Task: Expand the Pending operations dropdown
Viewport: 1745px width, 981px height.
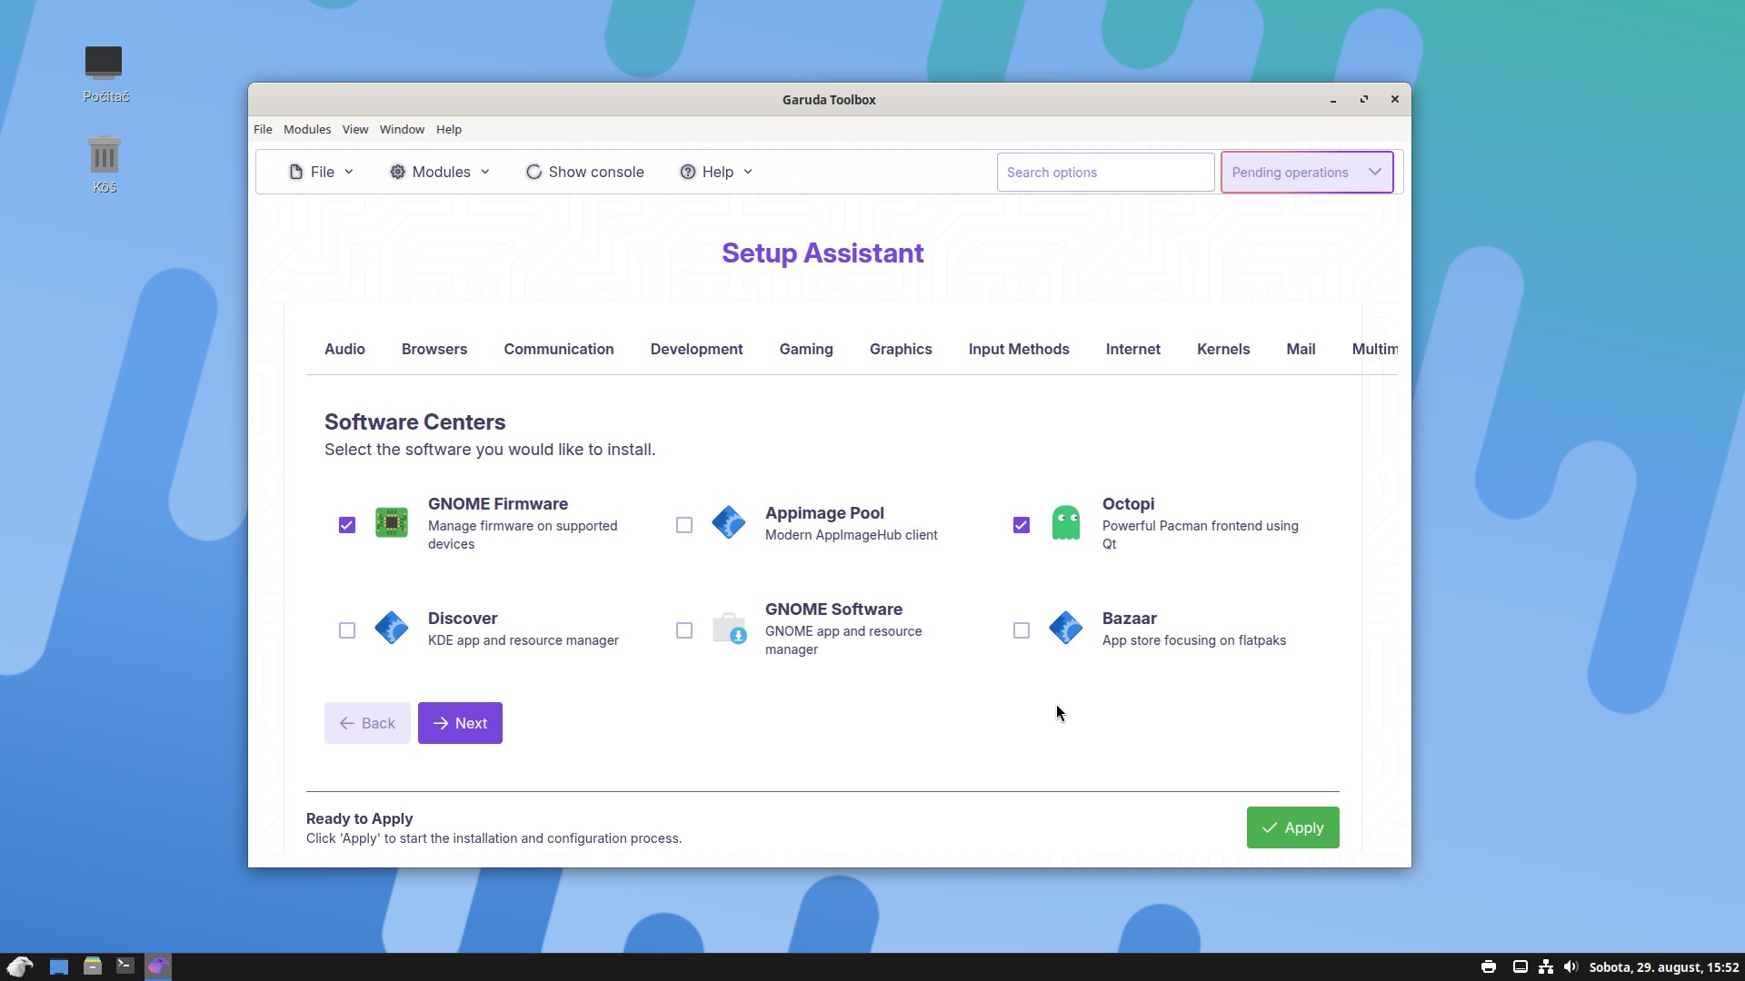Action: tap(1307, 173)
